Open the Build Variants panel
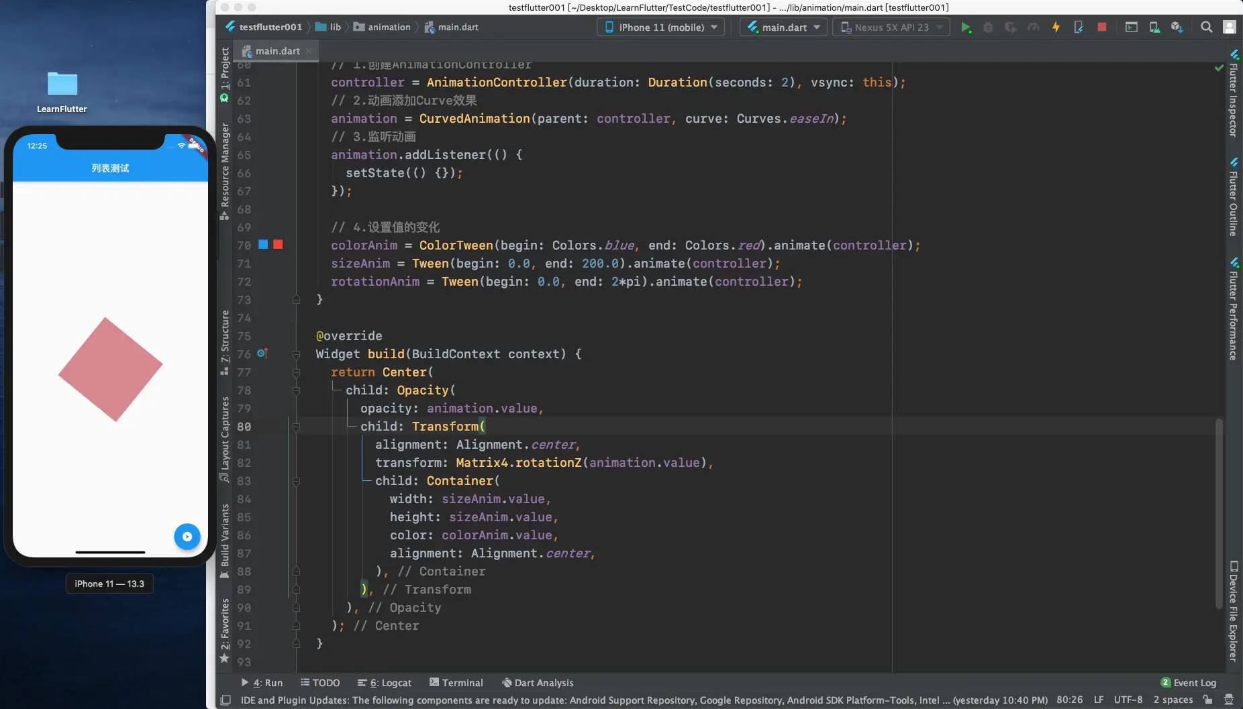The image size is (1243, 709). pyautogui.click(x=225, y=541)
